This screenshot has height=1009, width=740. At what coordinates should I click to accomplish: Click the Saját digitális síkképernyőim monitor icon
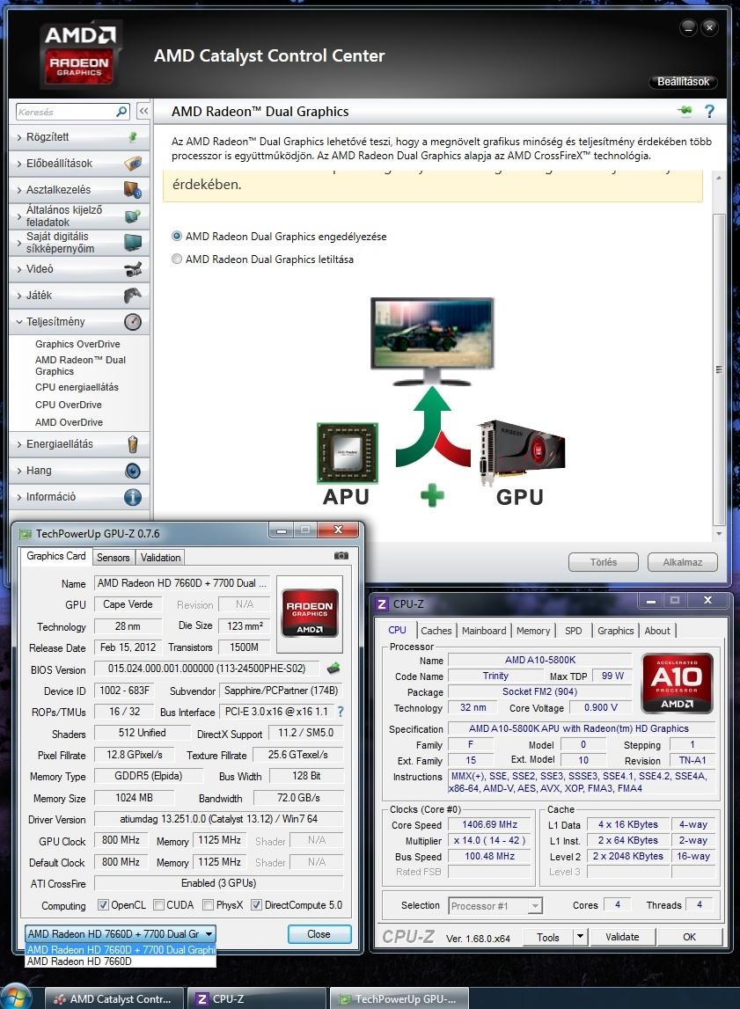tap(133, 243)
